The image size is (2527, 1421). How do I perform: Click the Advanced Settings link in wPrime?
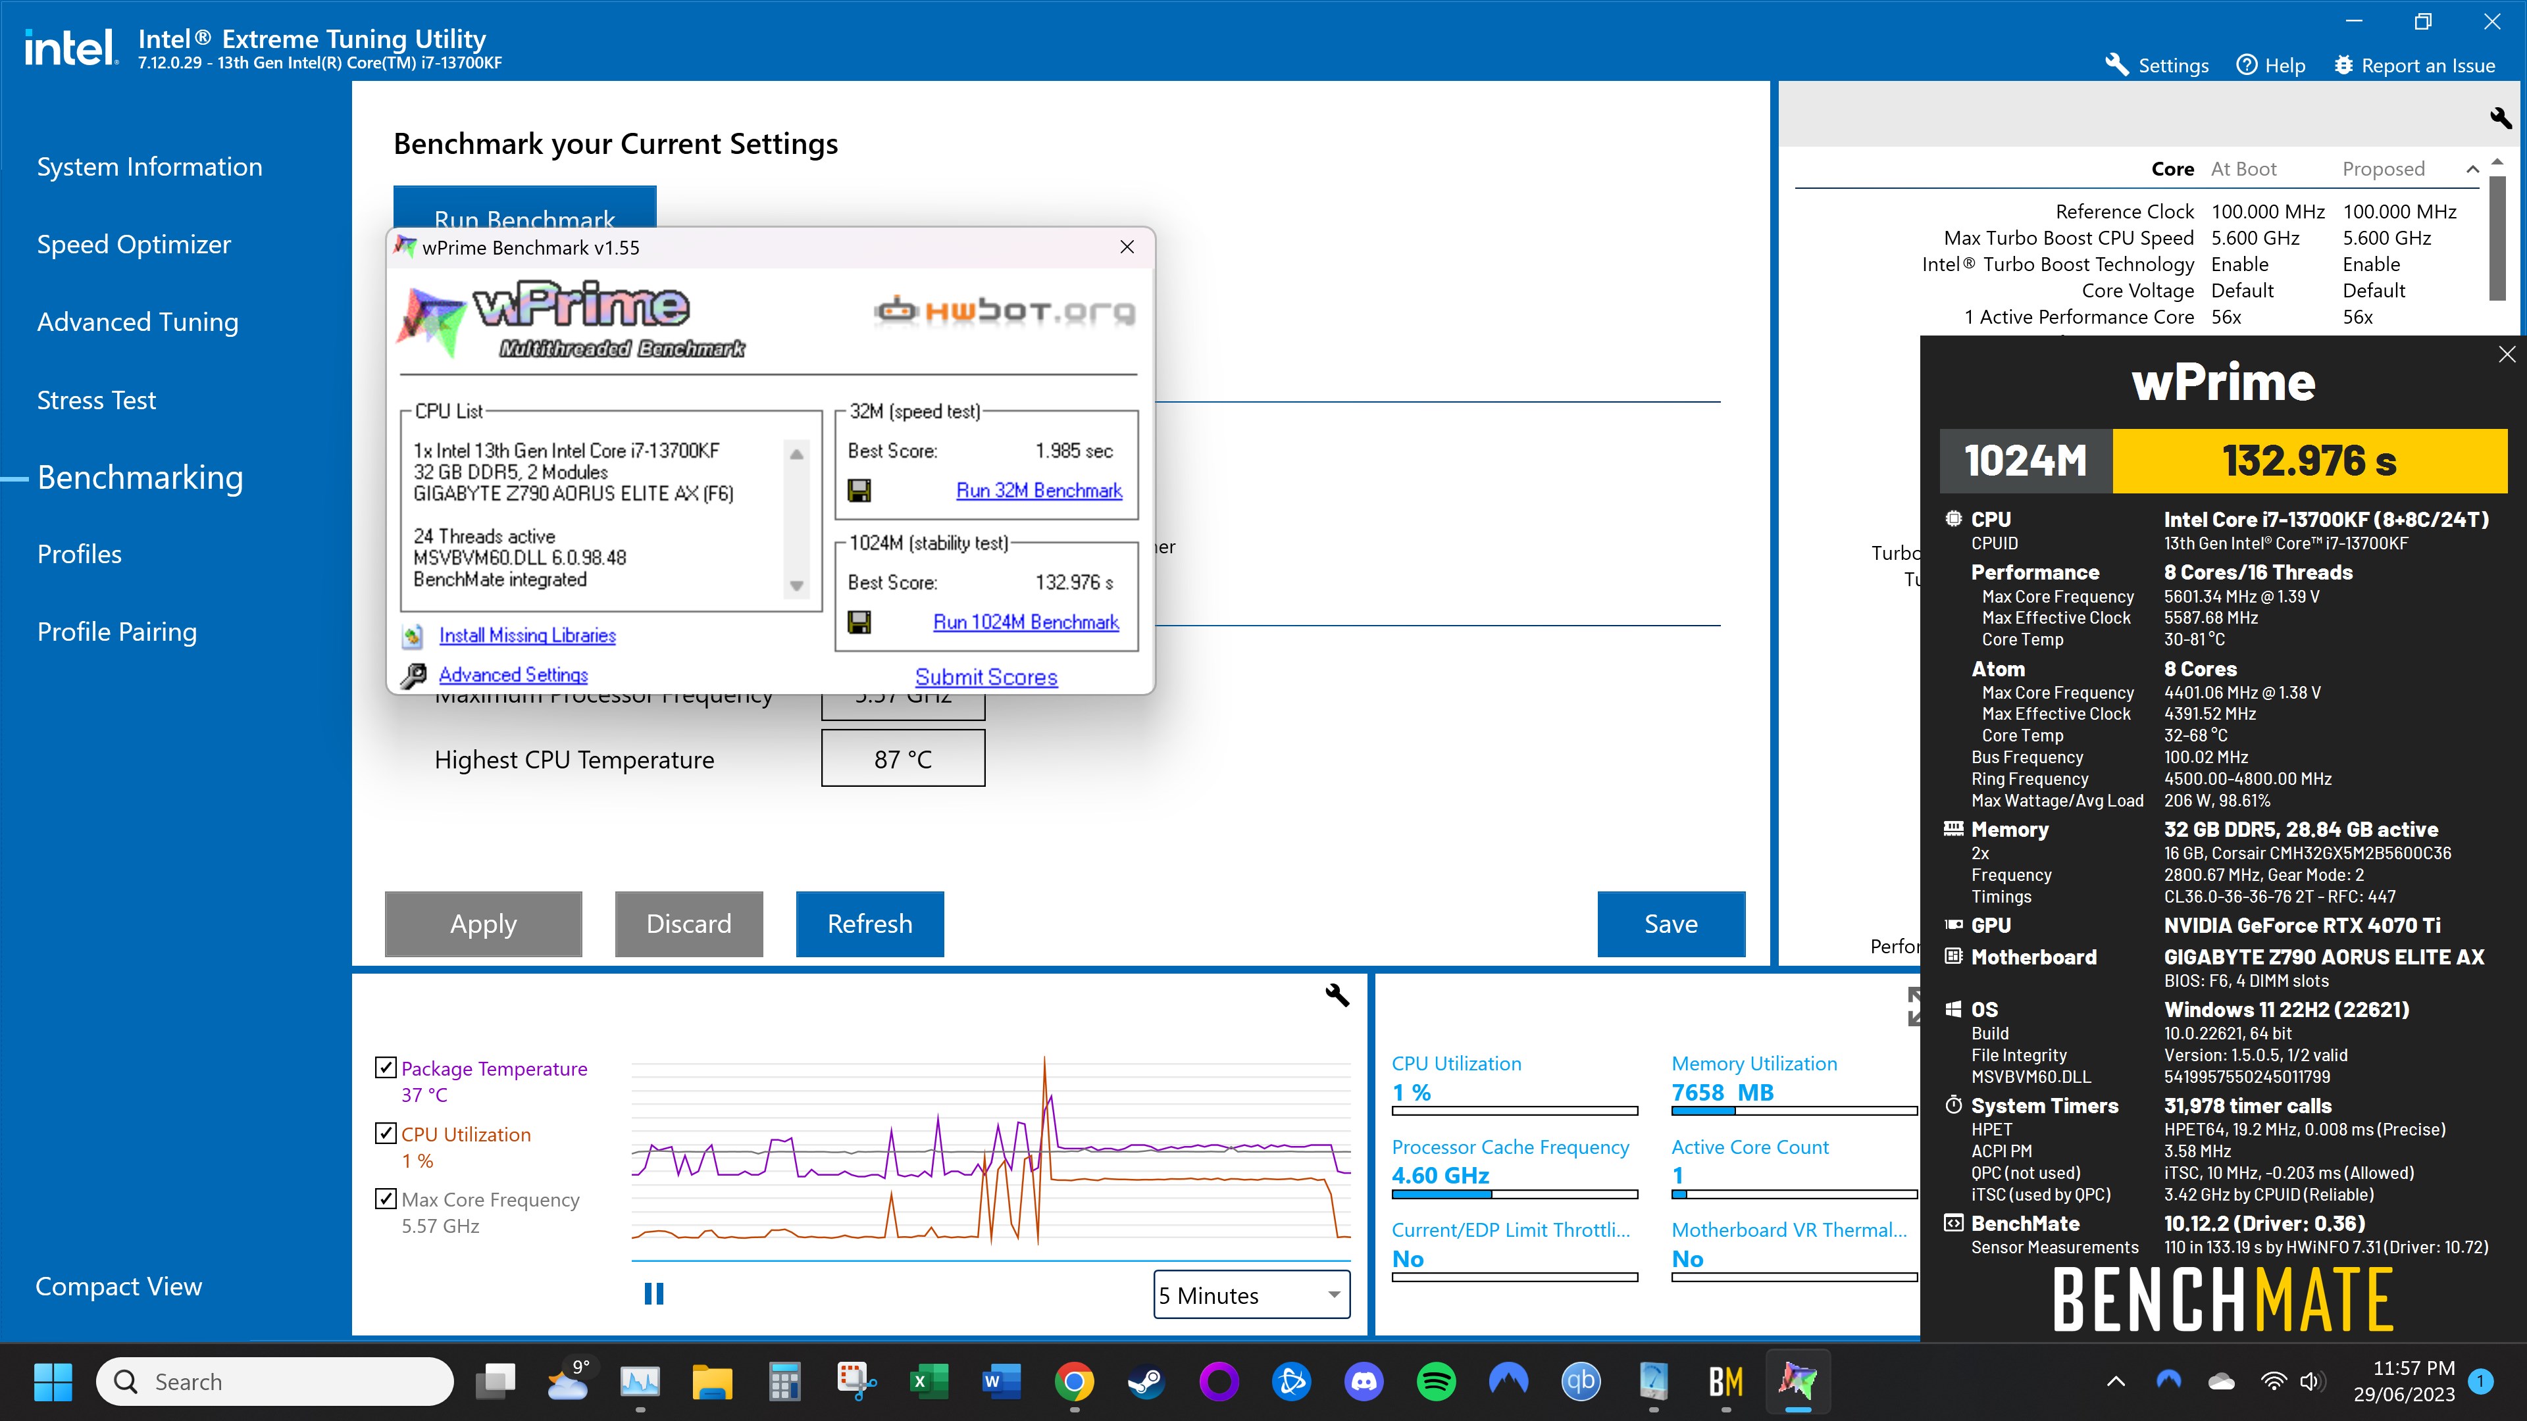click(x=513, y=675)
